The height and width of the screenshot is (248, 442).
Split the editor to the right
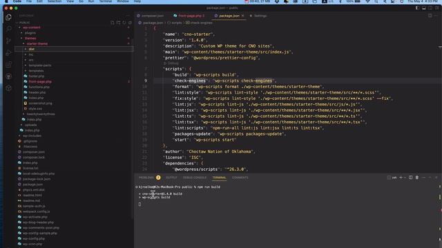[430, 16]
